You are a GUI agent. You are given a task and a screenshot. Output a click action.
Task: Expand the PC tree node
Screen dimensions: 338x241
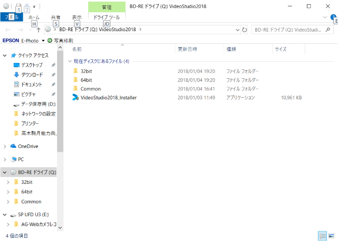click(5, 160)
